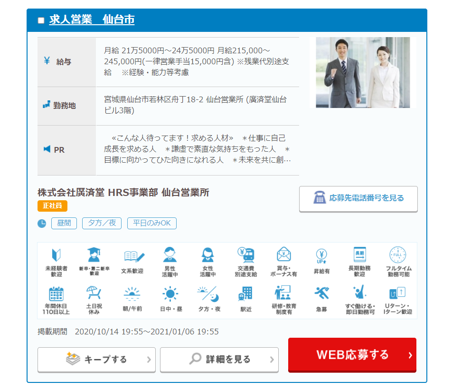The image size is (471, 391).
Task: Click the 女性活躍中 icon
Action: (207, 254)
